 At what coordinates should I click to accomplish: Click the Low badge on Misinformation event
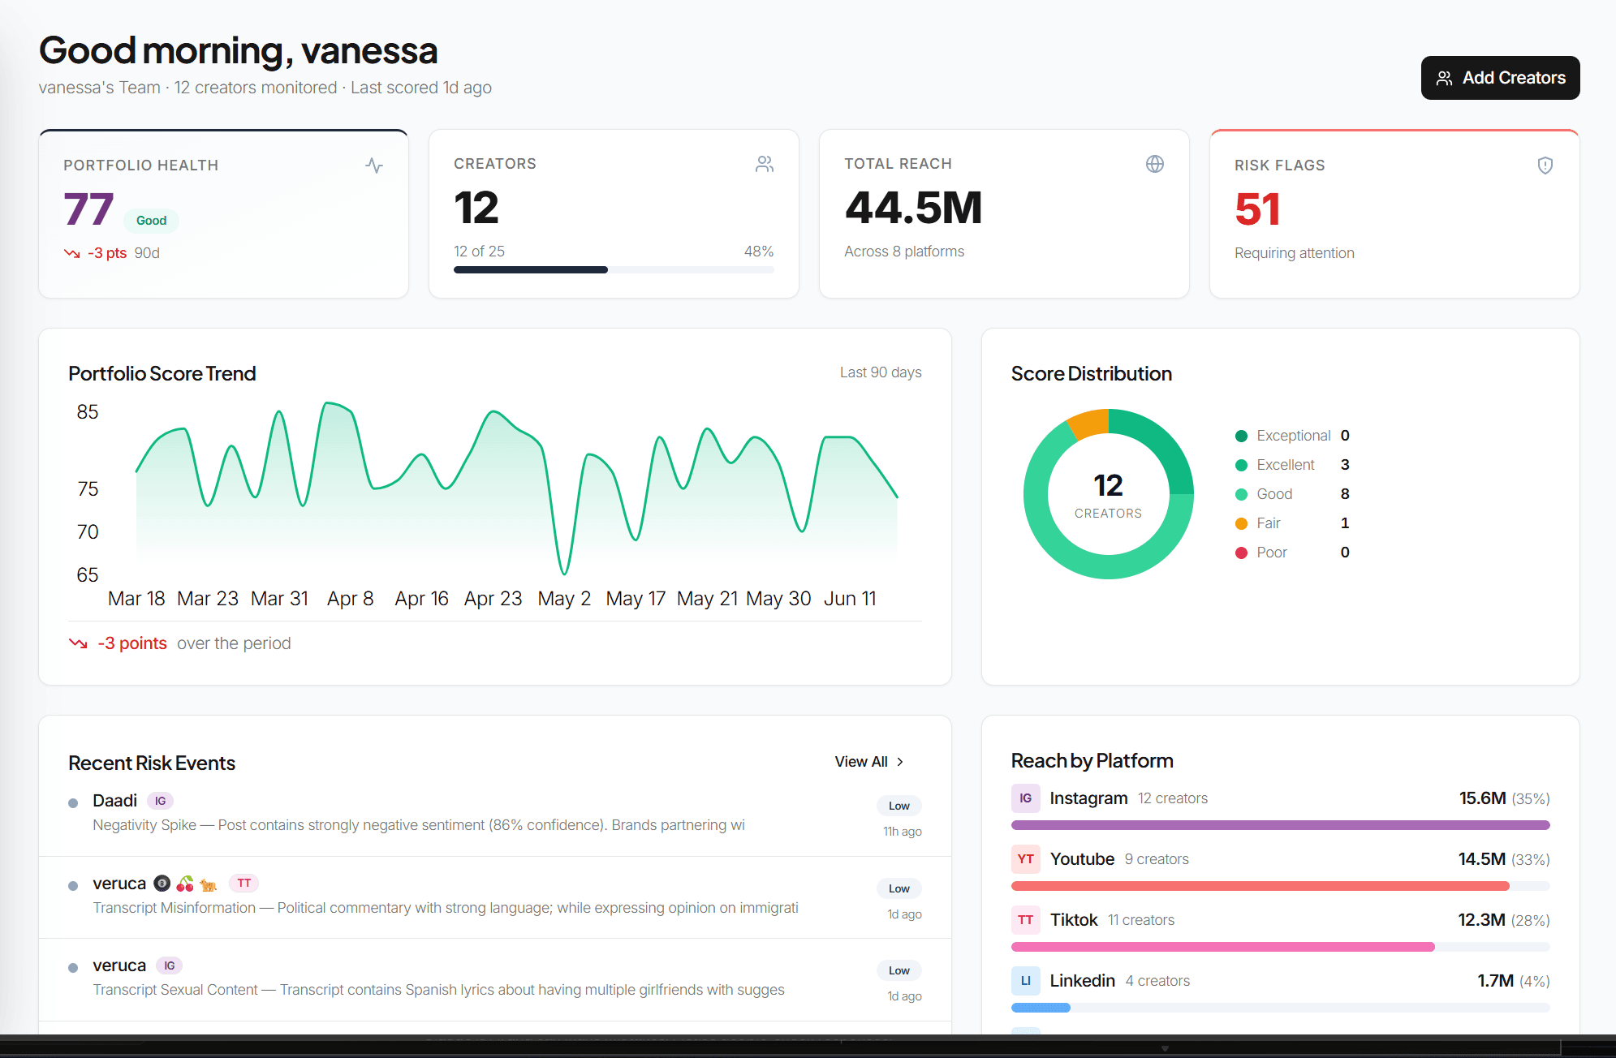click(898, 888)
